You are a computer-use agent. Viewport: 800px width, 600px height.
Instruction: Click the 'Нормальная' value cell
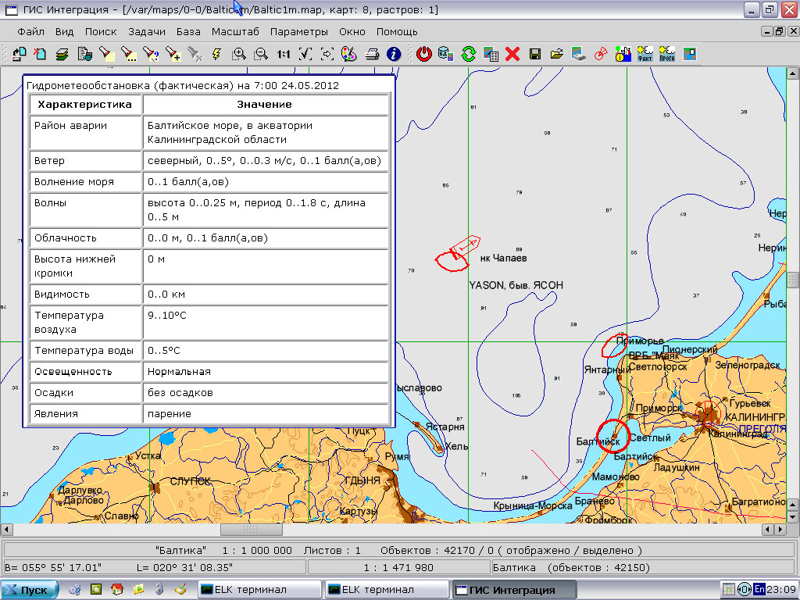(x=265, y=372)
